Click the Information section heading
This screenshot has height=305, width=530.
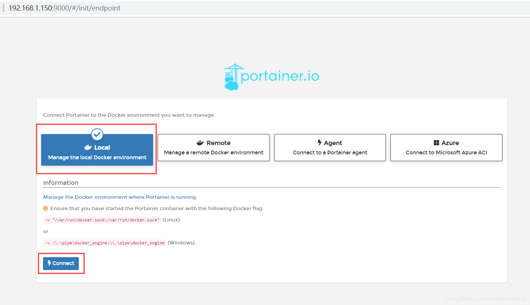click(61, 183)
